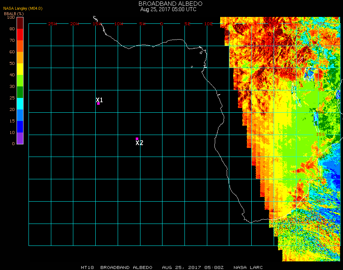343x270 pixels.
Task: Click the '10S' latitude label
Action: [x=320, y=112]
